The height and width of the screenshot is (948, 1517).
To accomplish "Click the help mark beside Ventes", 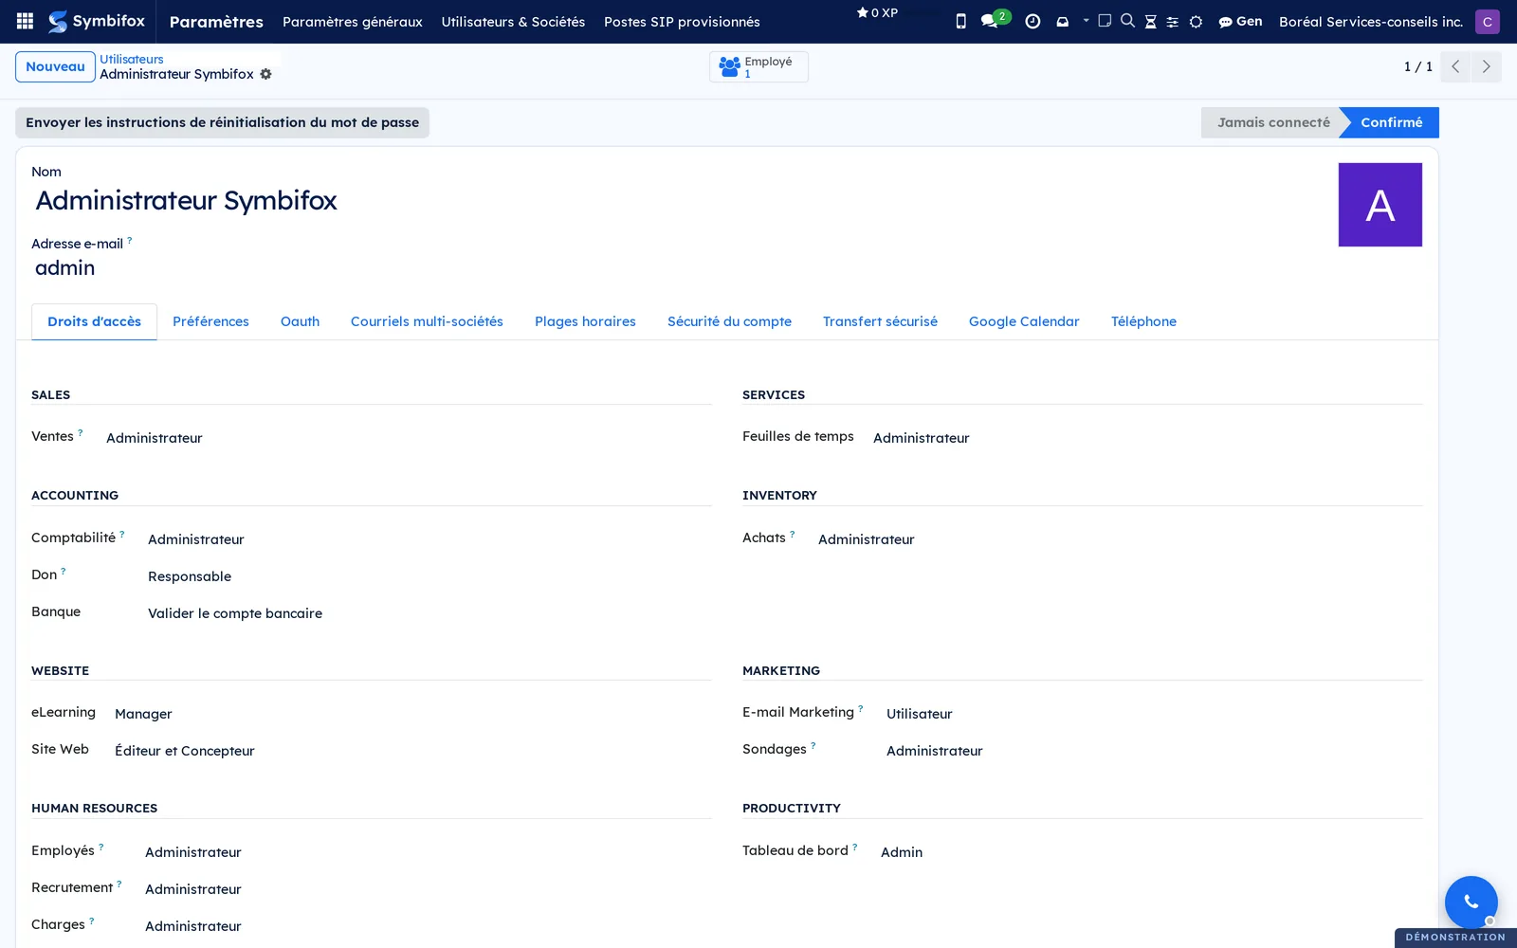I will pyautogui.click(x=81, y=433).
